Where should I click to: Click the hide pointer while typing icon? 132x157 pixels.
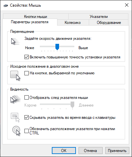(15, 118)
